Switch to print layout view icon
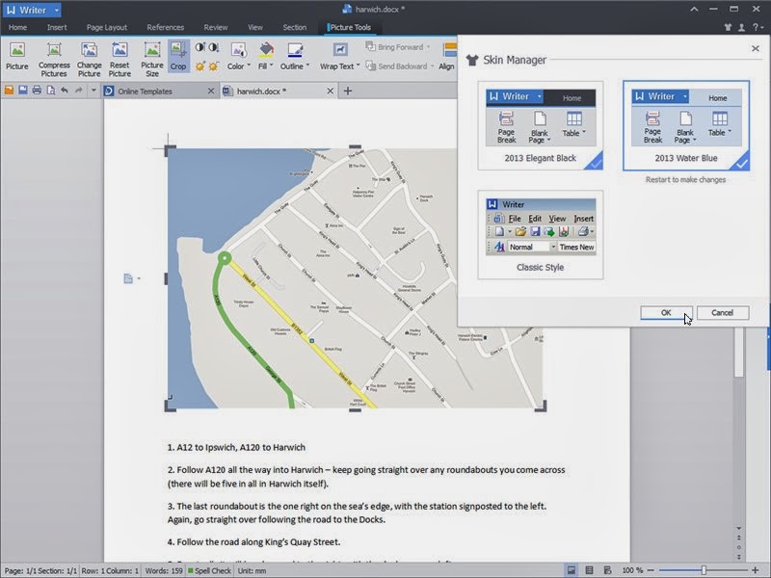771x578 pixels. click(x=572, y=570)
